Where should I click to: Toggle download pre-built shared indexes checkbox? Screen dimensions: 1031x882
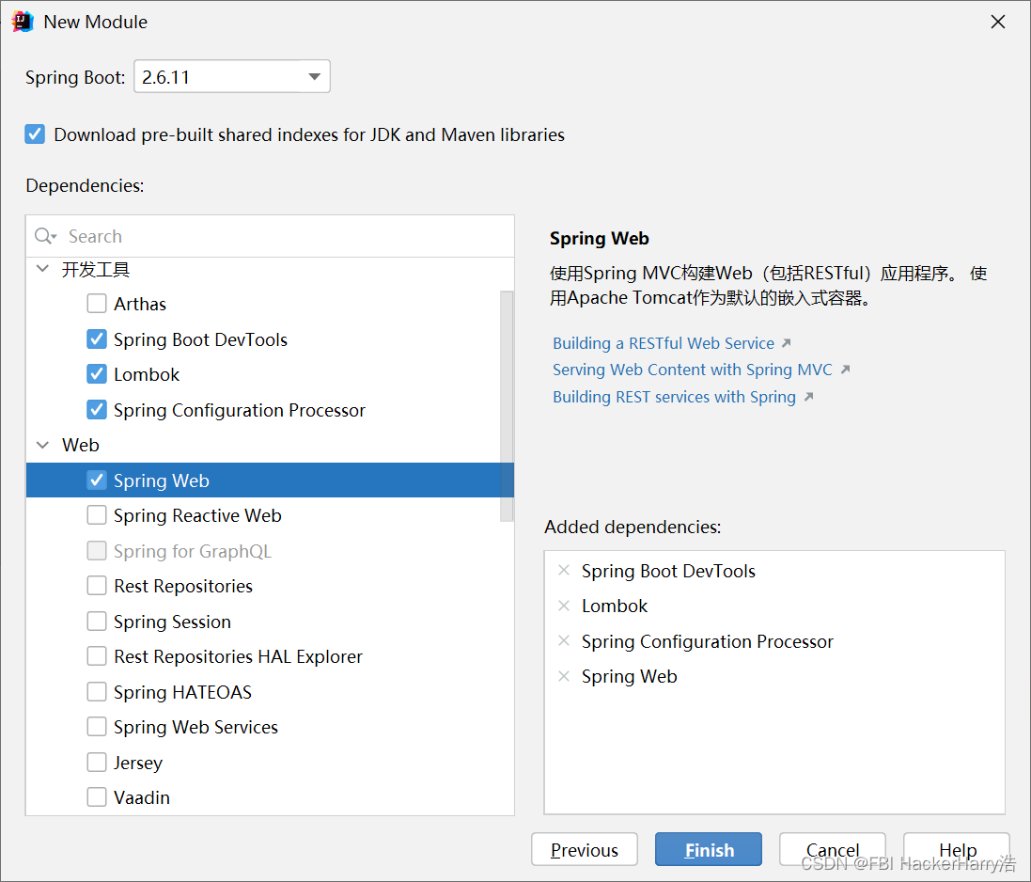pyautogui.click(x=35, y=134)
